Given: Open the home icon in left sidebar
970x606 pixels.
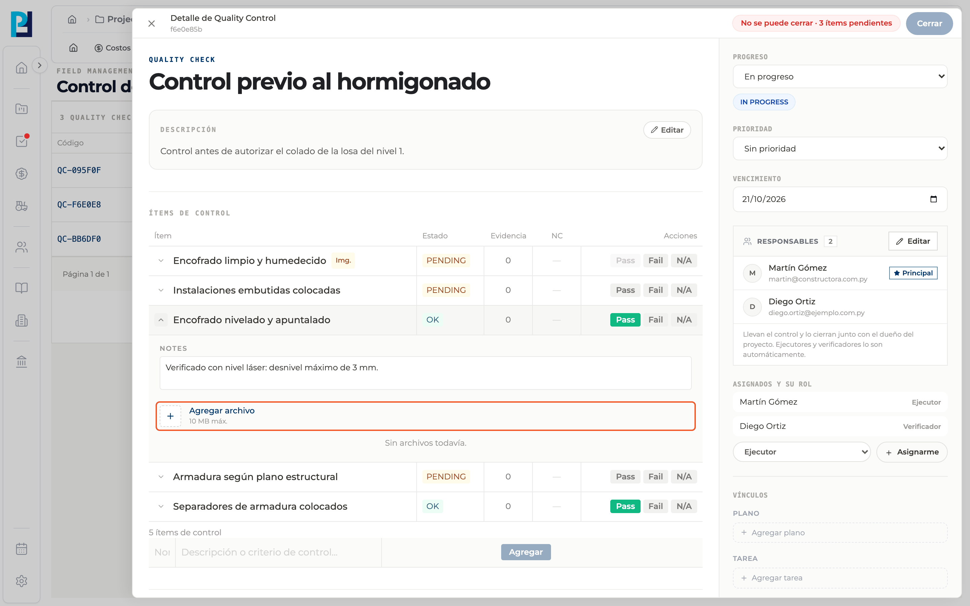Looking at the screenshot, I should (x=22, y=68).
